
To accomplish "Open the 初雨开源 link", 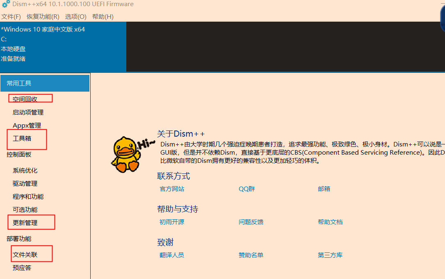I will 172,222.
